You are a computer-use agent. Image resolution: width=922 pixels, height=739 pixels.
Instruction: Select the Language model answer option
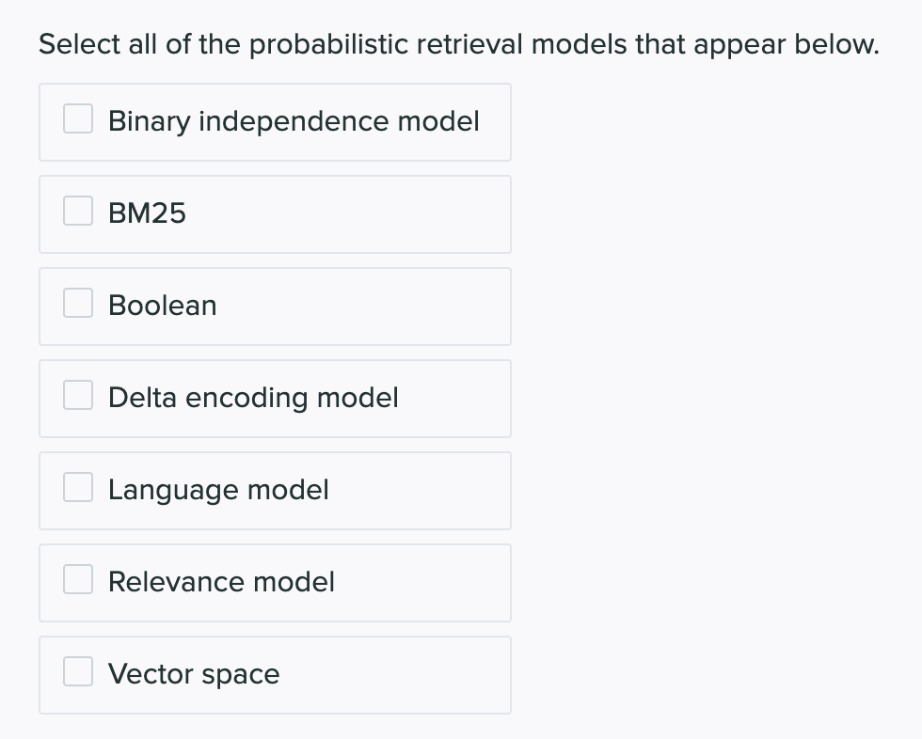tap(275, 490)
